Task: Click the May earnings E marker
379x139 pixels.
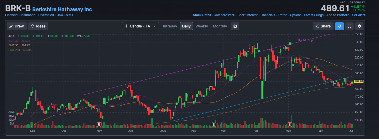Action: [x=290, y=125]
